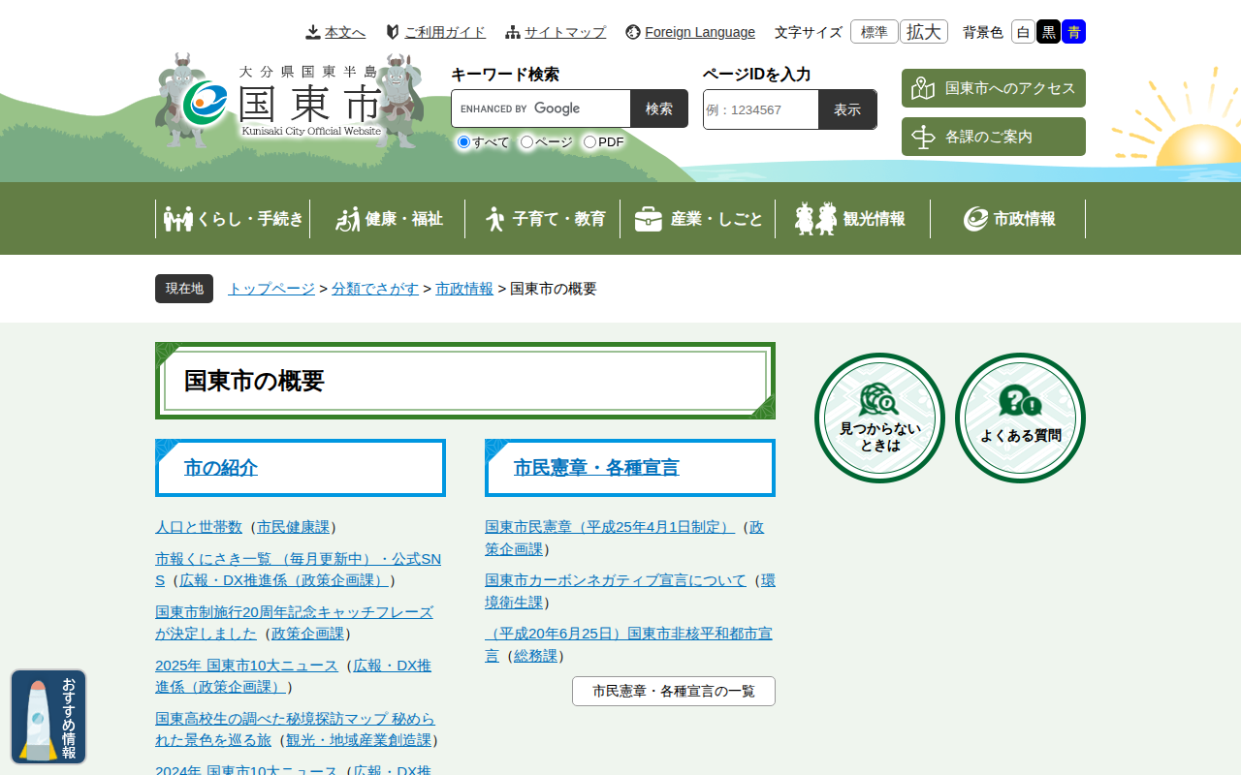Open the 子育て・教育 menu
This screenshot has height=775, width=1241.
543,219
